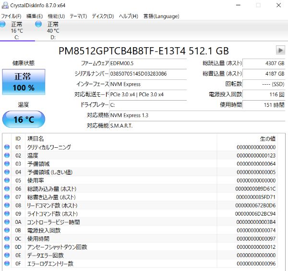288x271 pixels.
Task: Select the クリティカルワーニング row name
Action: [49, 147]
